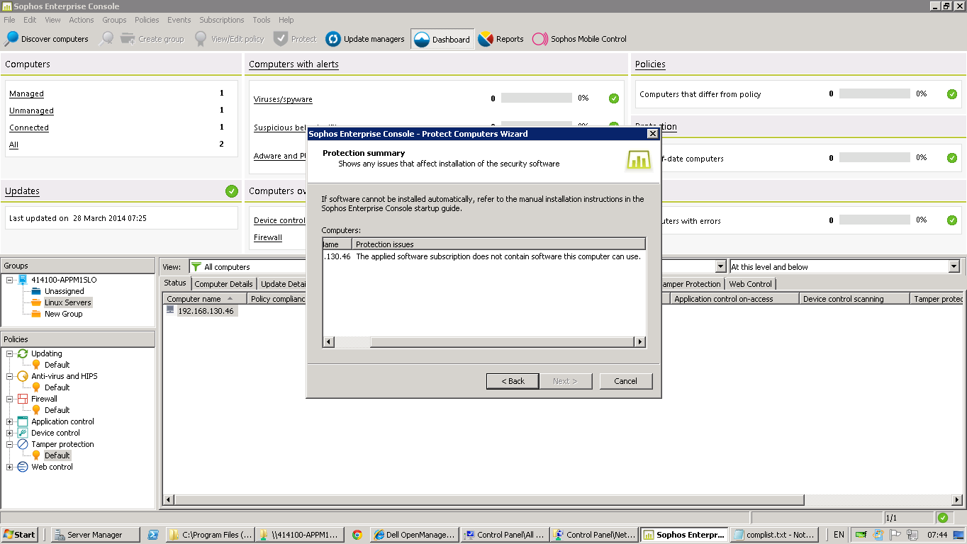This screenshot has height=544, width=967.
Task: Click the Status tab
Action: (175, 283)
